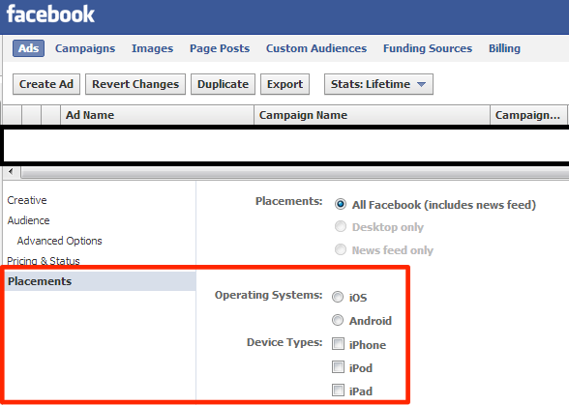This screenshot has height=405, width=569.
Task: Go to the Billing tab
Action: pos(504,48)
